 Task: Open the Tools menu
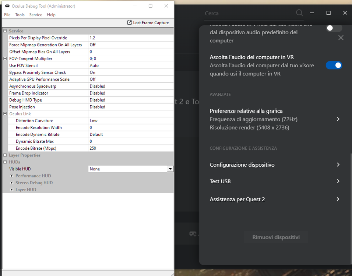tap(20, 15)
